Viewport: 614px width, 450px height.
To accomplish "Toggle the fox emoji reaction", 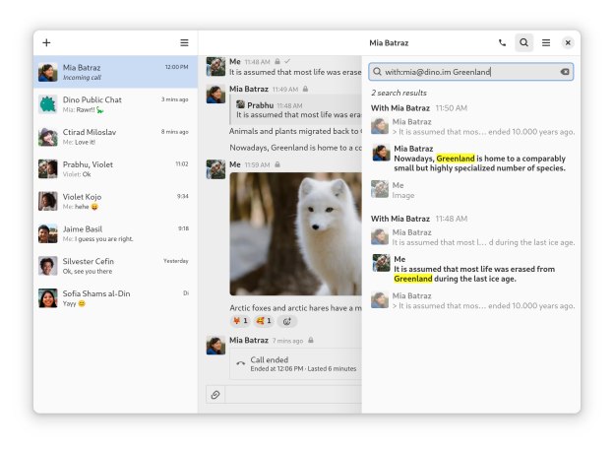I will click(x=240, y=321).
